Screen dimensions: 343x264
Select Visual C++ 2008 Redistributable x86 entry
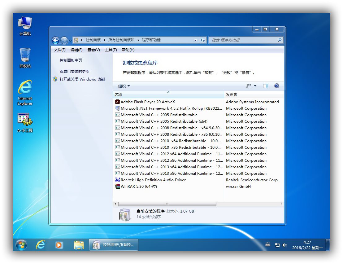[x=168, y=134]
